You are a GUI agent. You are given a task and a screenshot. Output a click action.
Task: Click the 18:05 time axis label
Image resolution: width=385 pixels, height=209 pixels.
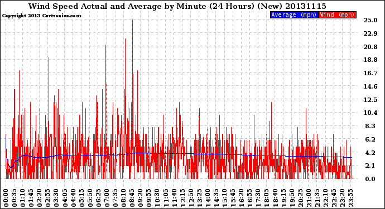pos(266,198)
